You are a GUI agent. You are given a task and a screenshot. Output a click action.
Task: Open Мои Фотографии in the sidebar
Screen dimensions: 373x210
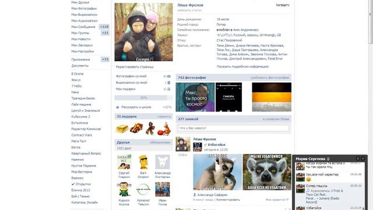pos(84,9)
